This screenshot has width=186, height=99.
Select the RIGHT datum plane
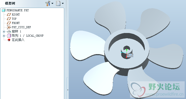(x=16, y=15)
